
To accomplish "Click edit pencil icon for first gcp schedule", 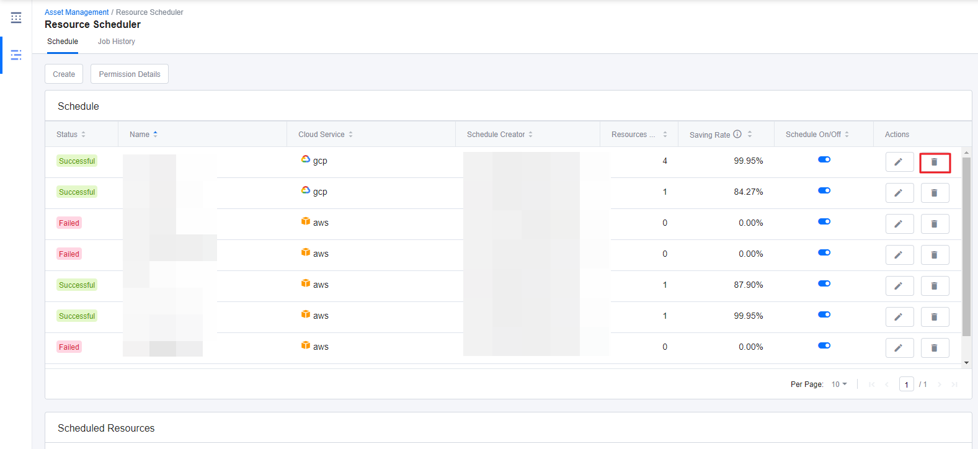I will click(899, 162).
